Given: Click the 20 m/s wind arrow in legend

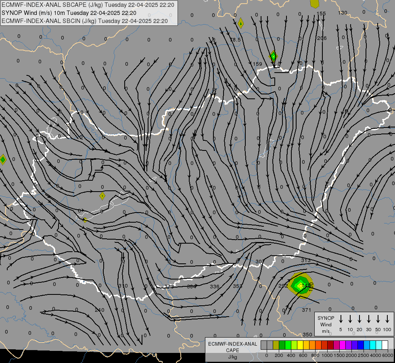Looking at the screenshot, I should pos(359,319).
